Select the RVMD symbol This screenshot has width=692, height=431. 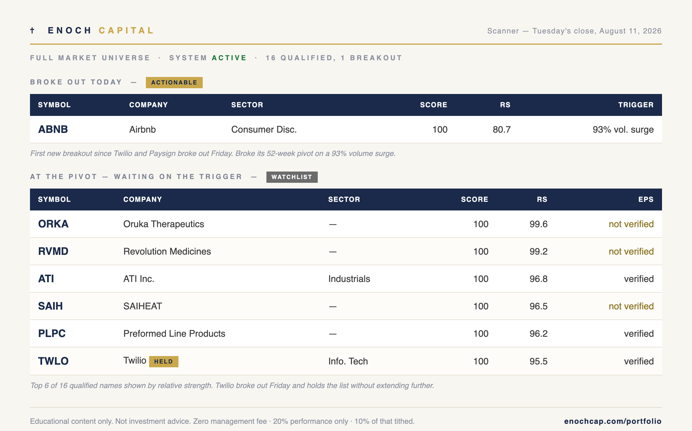click(53, 251)
